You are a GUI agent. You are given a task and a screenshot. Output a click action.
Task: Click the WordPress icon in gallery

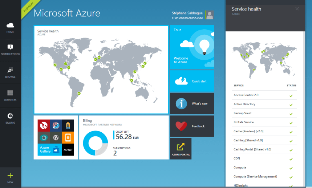coord(56,137)
